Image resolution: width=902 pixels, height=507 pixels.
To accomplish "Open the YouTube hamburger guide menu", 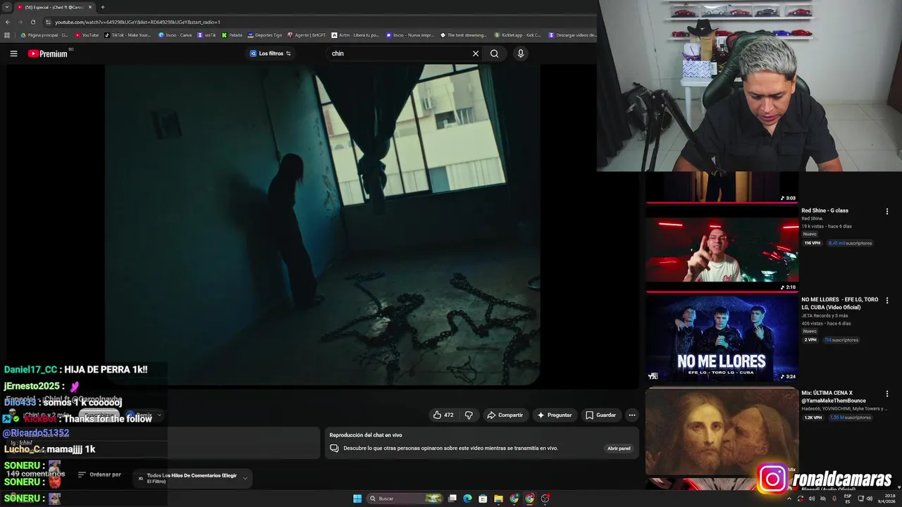I will point(13,54).
